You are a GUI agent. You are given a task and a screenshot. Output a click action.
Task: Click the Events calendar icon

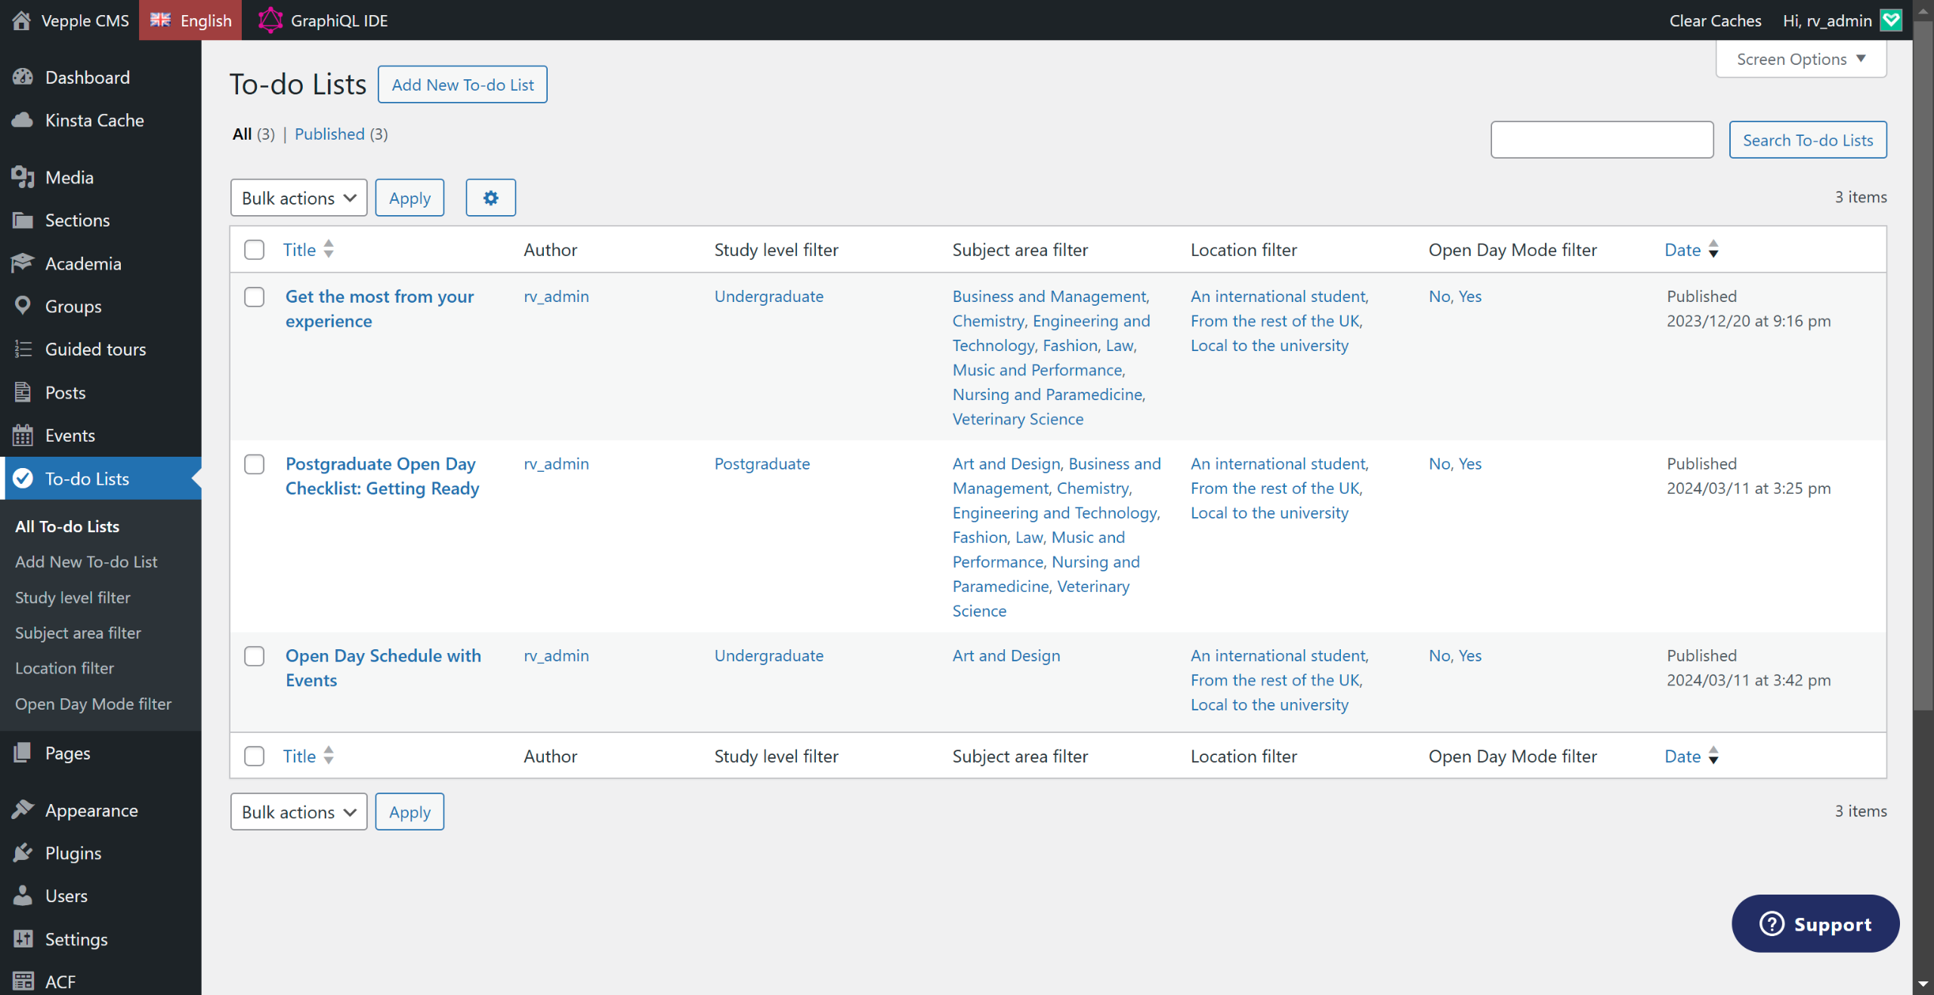pyautogui.click(x=23, y=435)
